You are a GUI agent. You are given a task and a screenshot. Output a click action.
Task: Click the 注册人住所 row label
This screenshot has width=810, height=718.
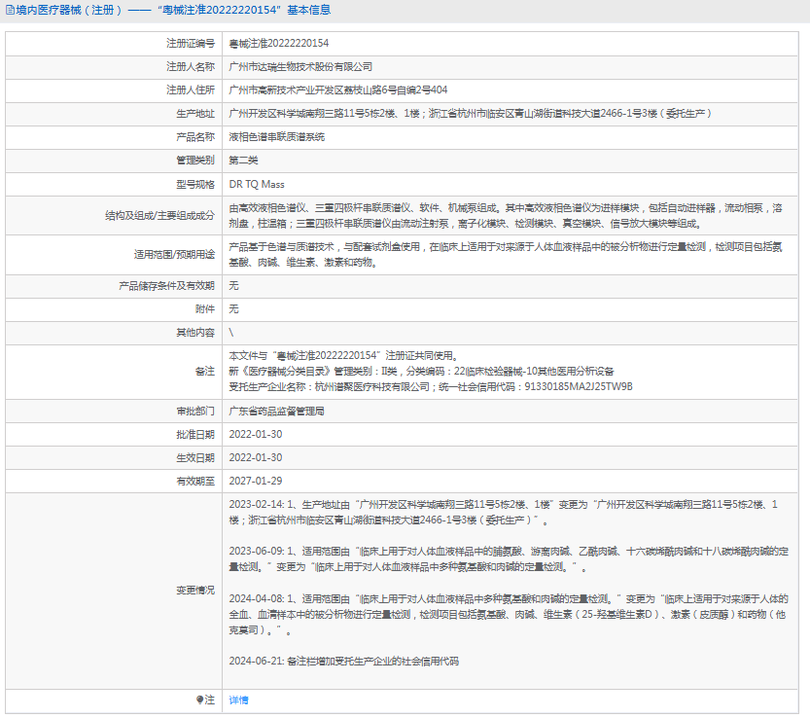click(x=191, y=90)
